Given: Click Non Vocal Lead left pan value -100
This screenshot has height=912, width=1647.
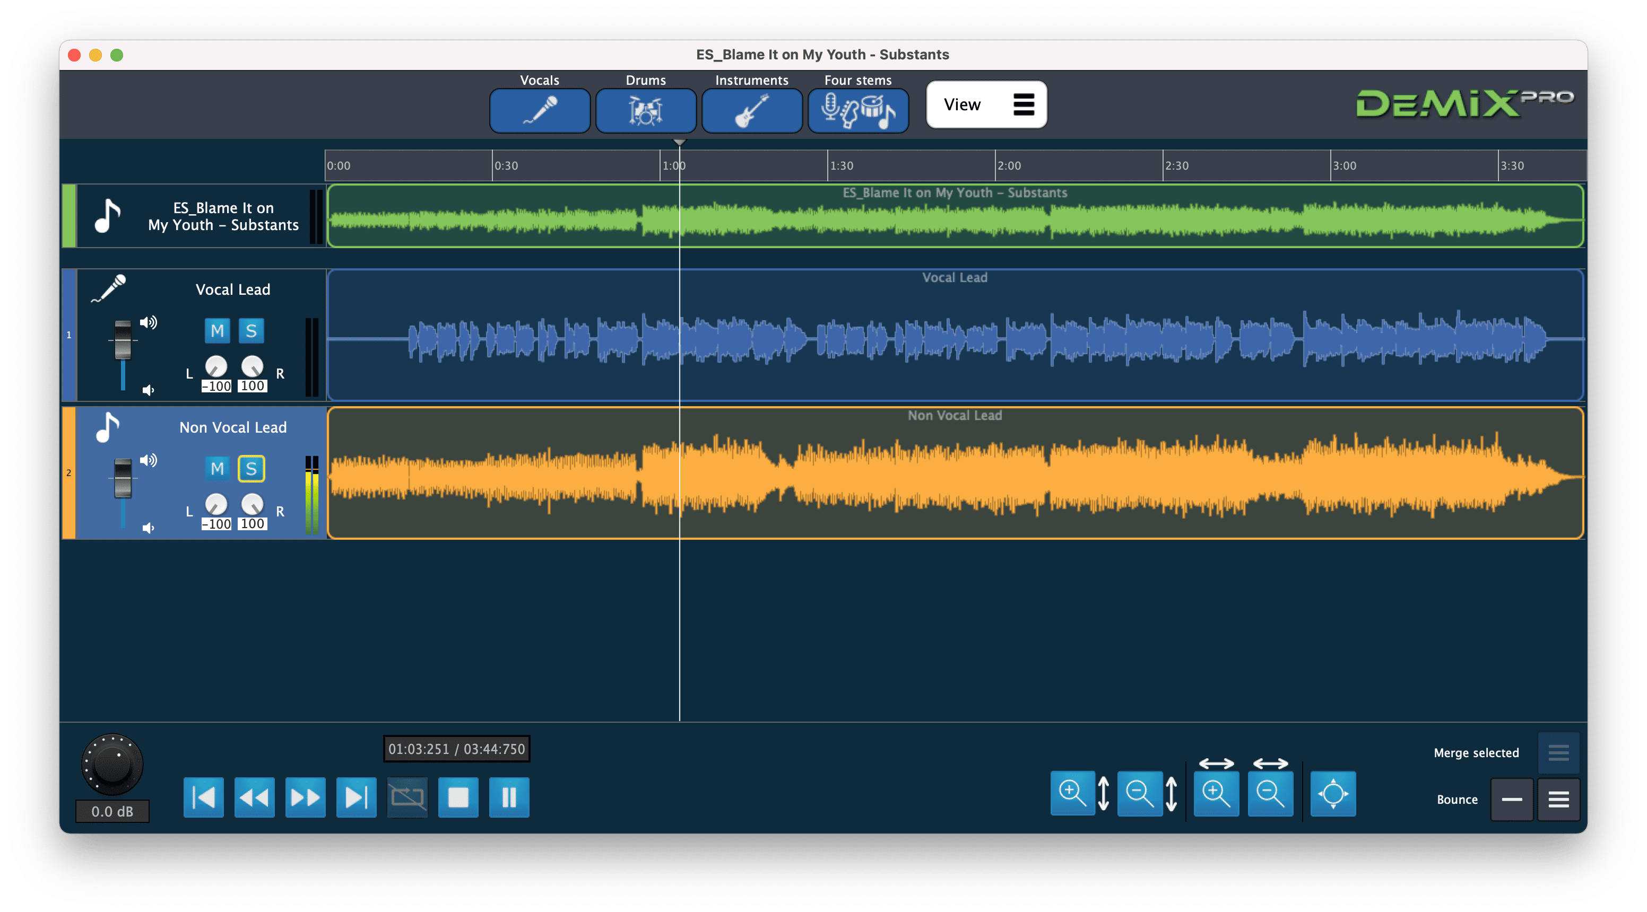Looking at the screenshot, I should [x=216, y=524].
